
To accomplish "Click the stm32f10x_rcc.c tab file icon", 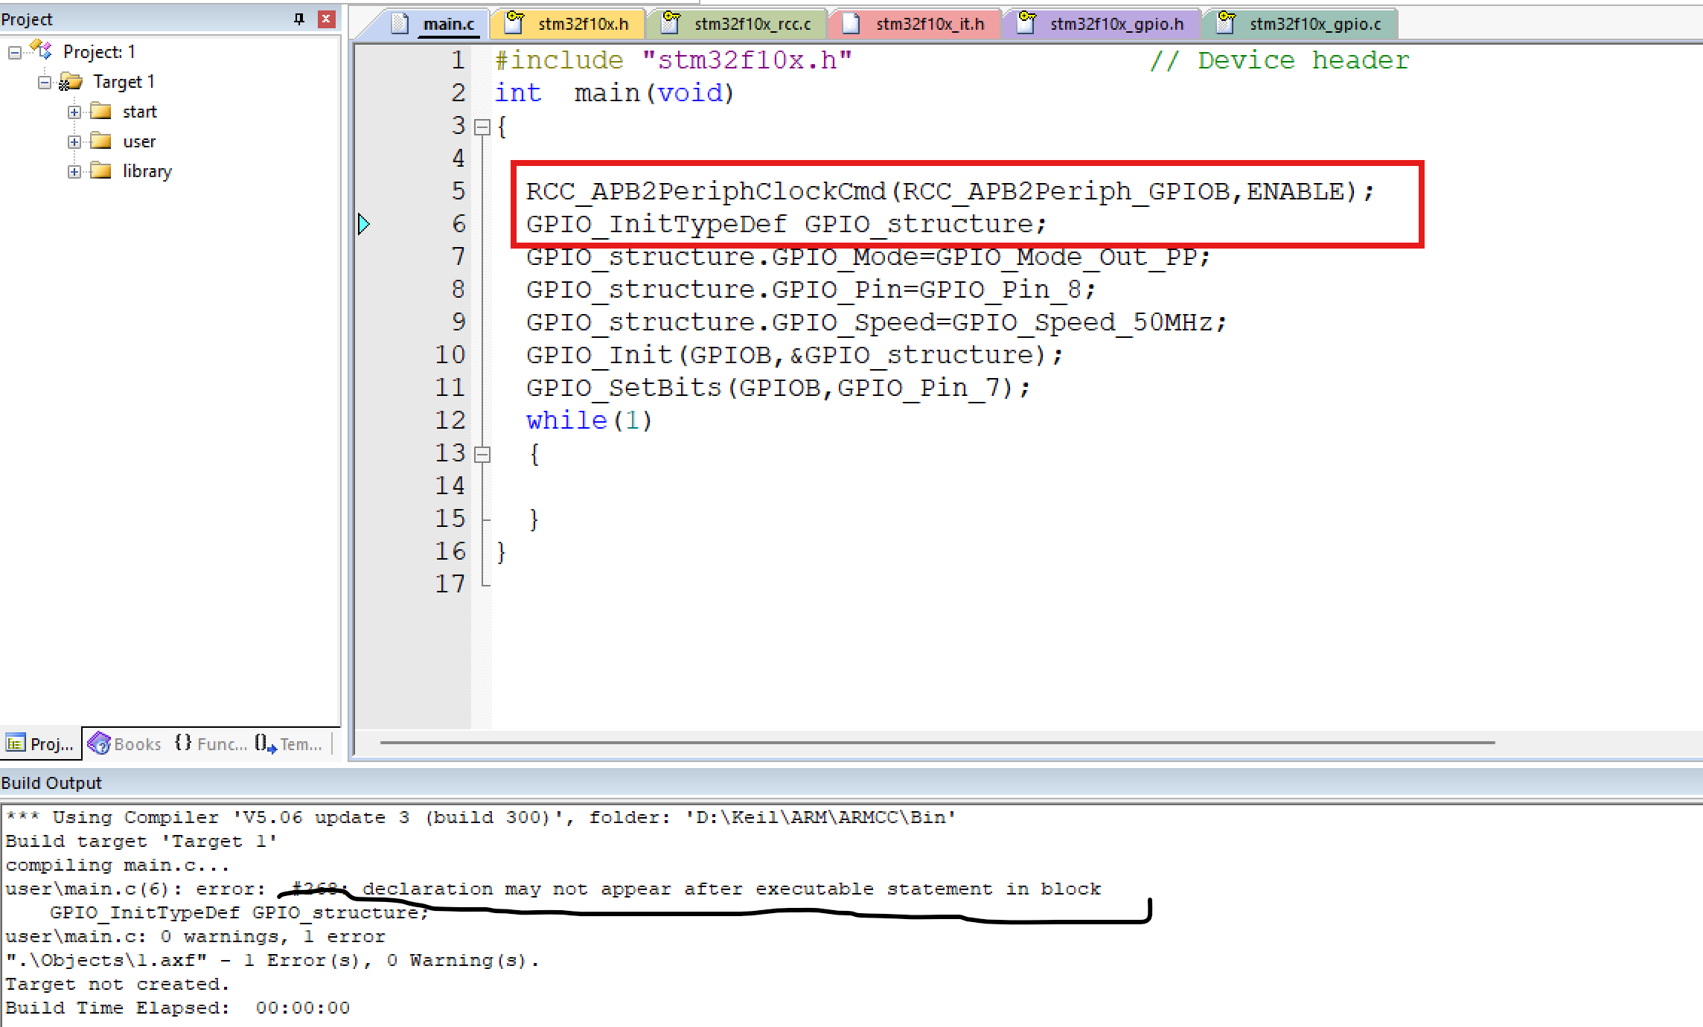I will click(671, 24).
